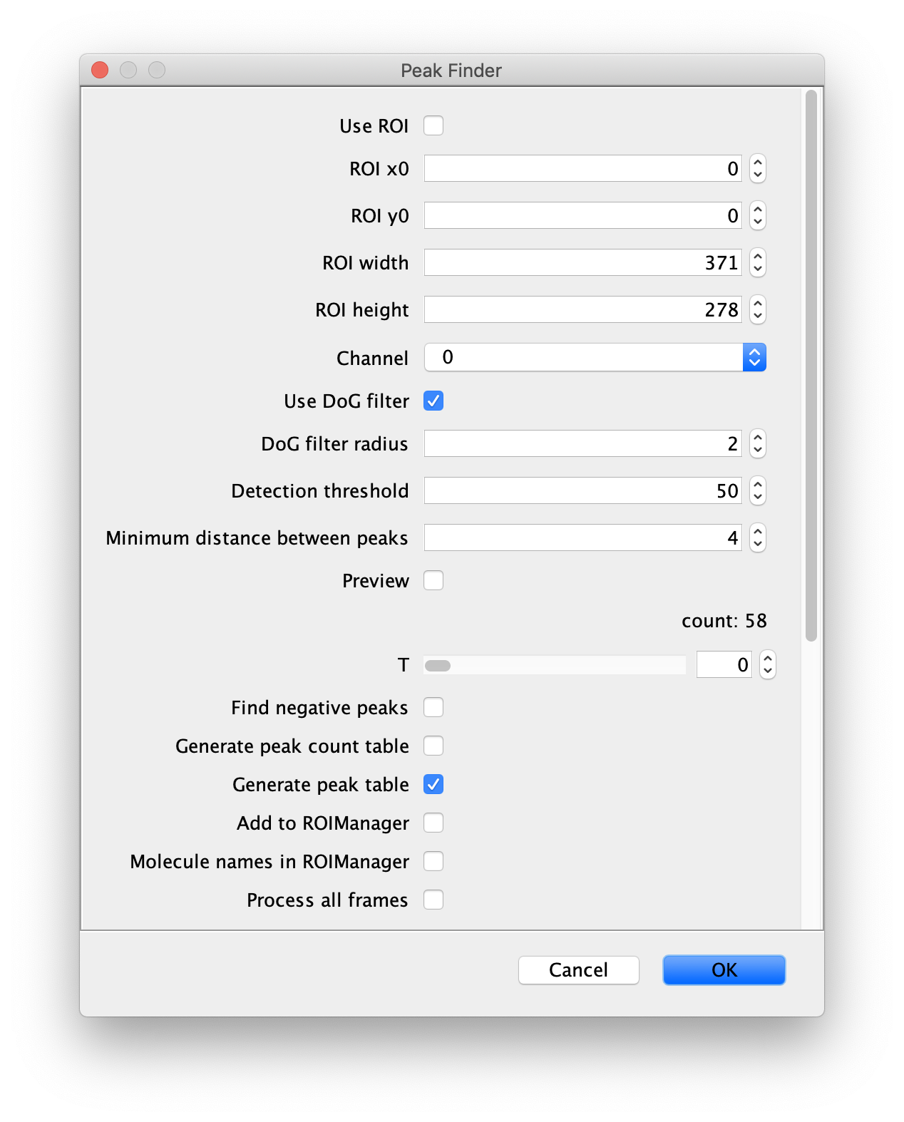
Task: Check Add to ROIManager
Action: [433, 823]
